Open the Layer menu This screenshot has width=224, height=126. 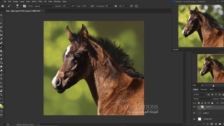coord(22,1)
